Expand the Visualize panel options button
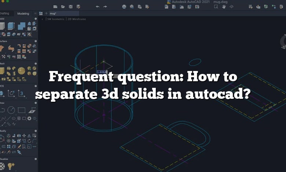286x172 pixels. (36, 159)
